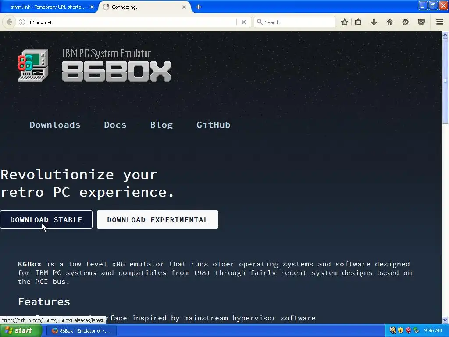Restore down the Firefox window
This screenshot has width=449, height=337.
pyautogui.click(x=433, y=5)
